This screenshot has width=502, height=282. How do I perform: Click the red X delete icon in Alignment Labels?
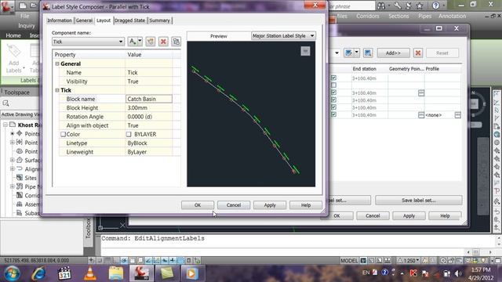(418, 53)
